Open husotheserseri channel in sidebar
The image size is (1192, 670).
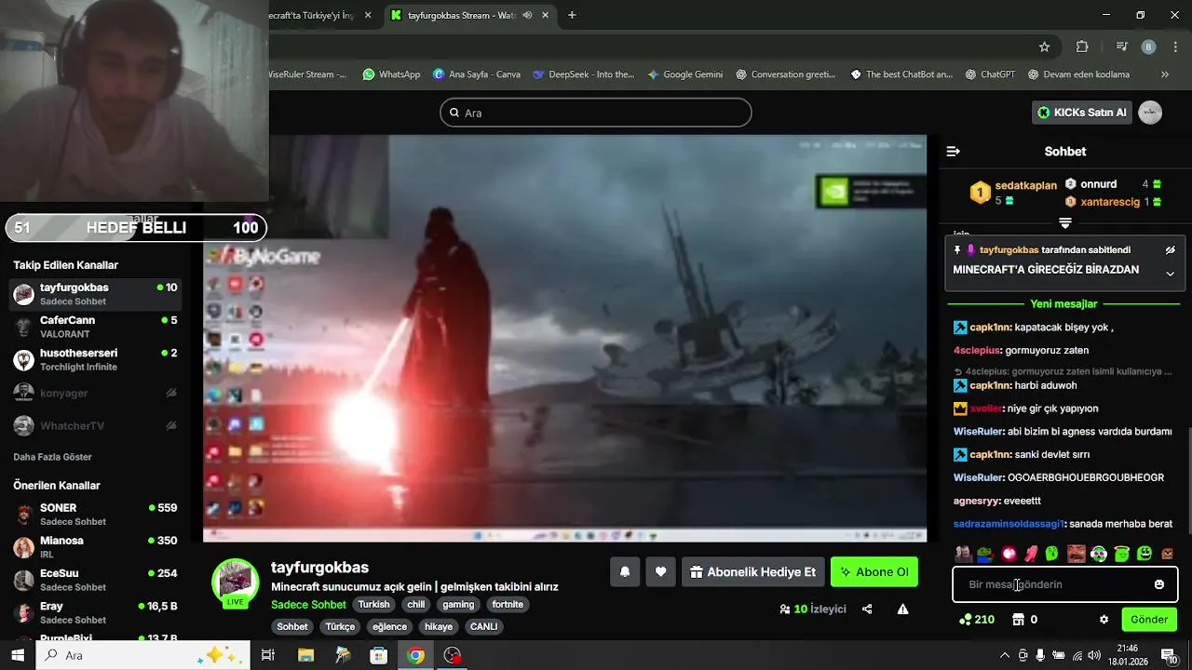coord(95,359)
